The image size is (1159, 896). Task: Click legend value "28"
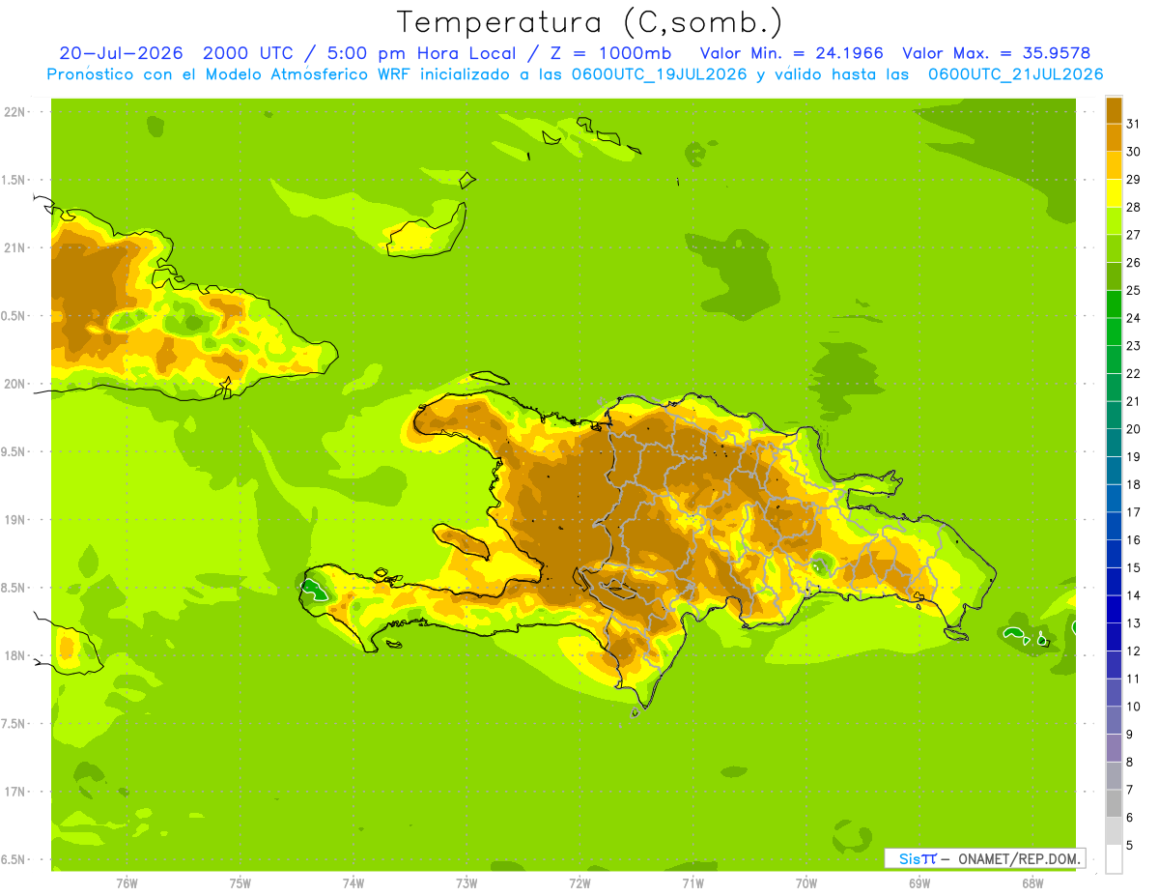click(1133, 207)
